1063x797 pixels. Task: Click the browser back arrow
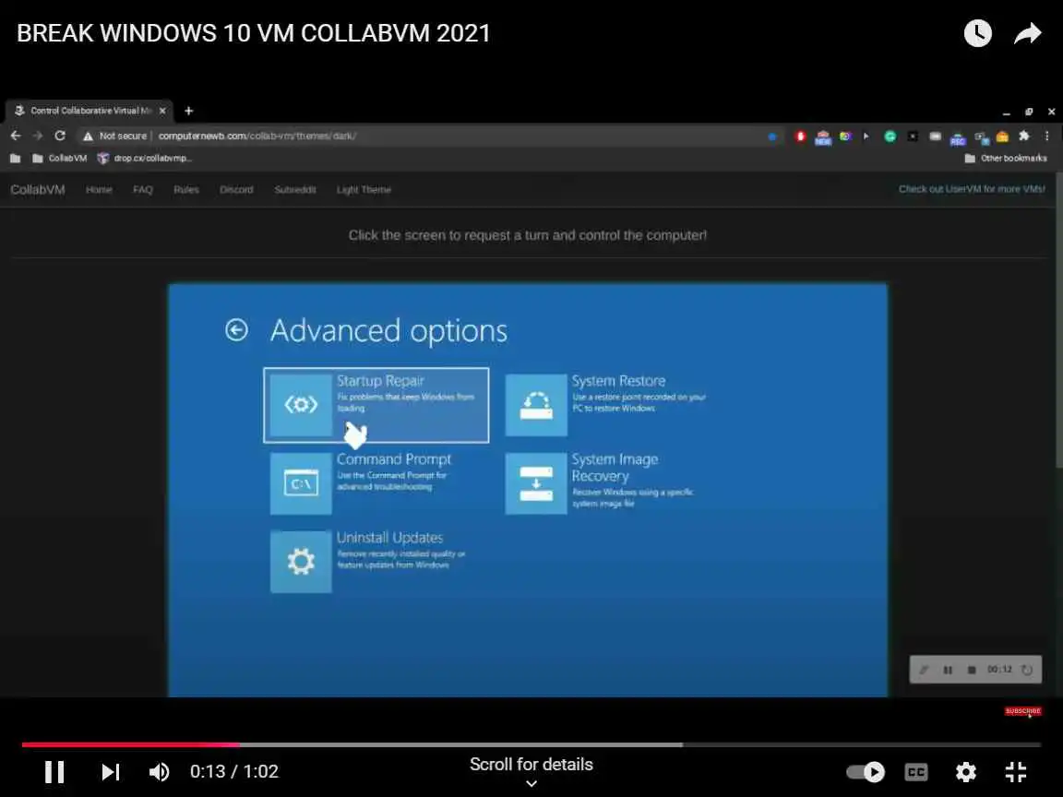click(x=16, y=136)
